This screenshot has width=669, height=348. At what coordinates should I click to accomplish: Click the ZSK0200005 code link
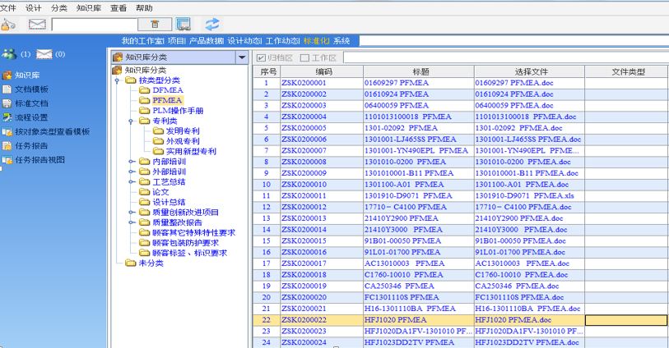[x=304, y=128]
